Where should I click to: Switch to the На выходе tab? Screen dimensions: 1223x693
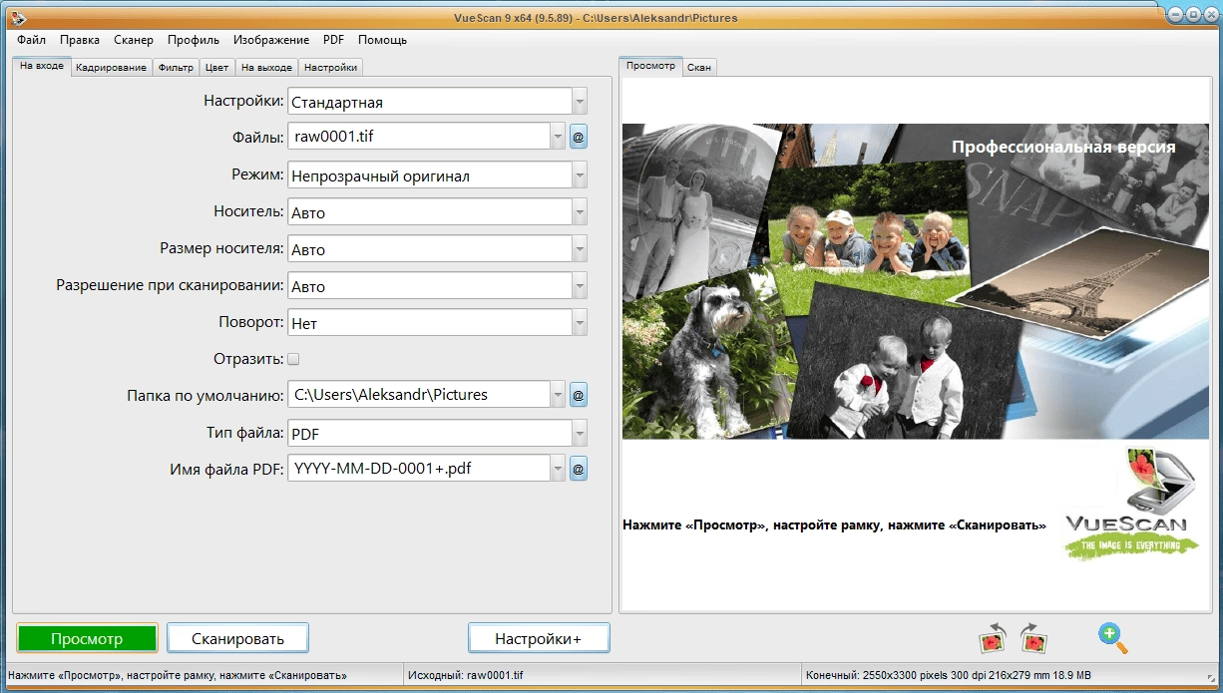[266, 67]
